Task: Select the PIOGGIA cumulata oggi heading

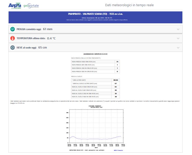Action: coord(29,29)
